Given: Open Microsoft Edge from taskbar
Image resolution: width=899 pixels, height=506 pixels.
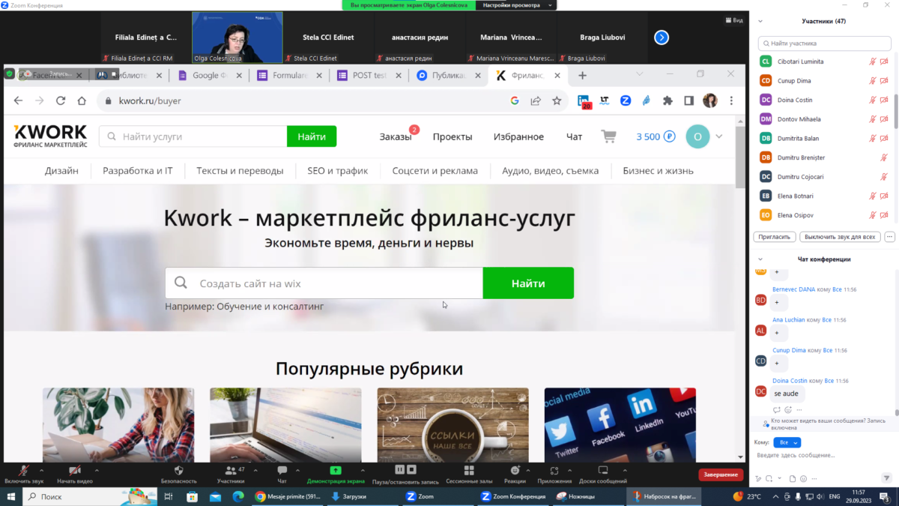Looking at the screenshot, I should click(x=238, y=496).
